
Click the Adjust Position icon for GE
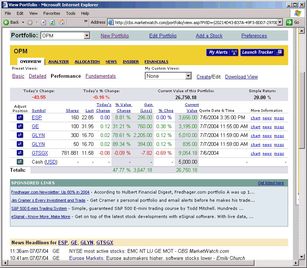[x=20, y=126]
